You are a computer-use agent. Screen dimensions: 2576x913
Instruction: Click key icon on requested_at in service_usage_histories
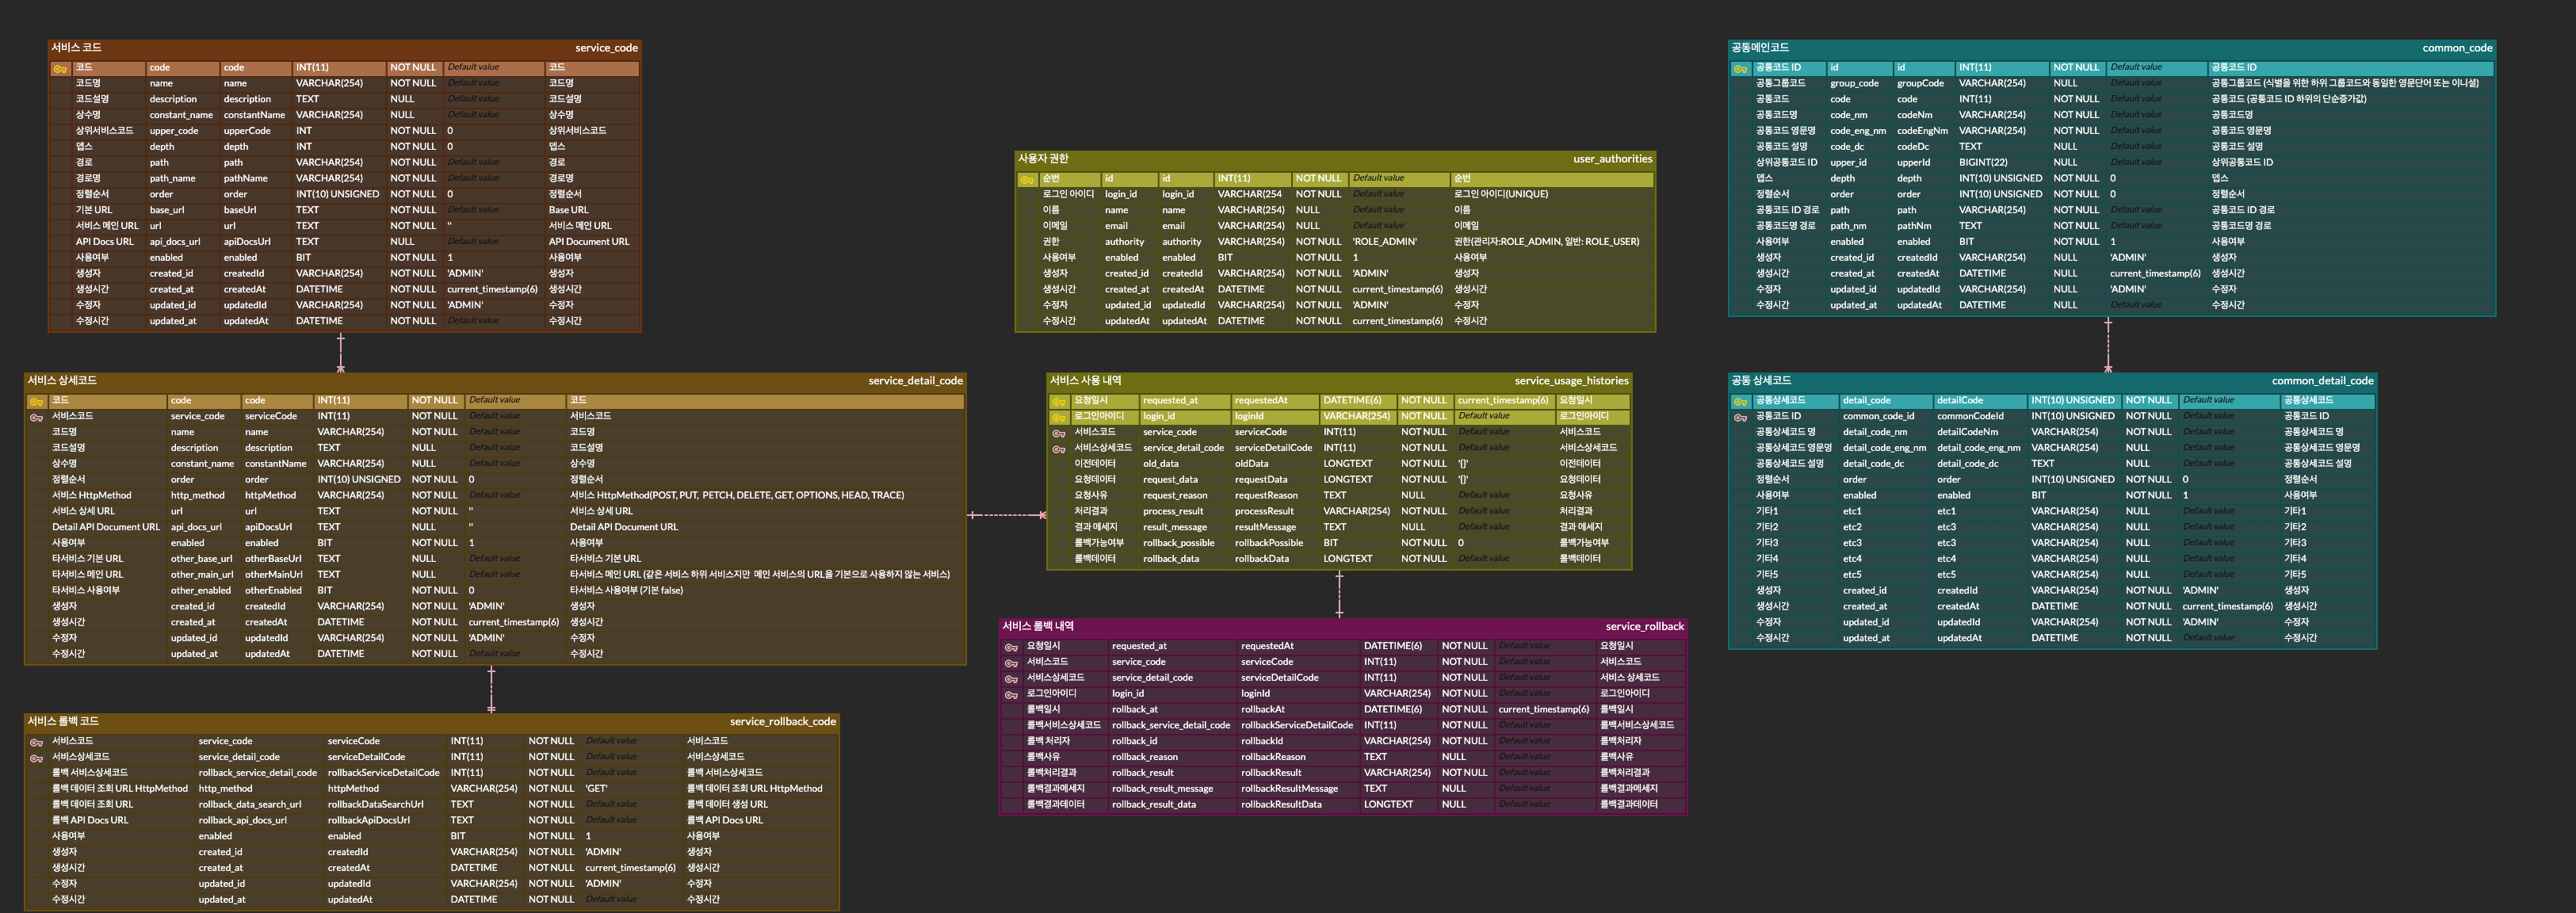1058,402
